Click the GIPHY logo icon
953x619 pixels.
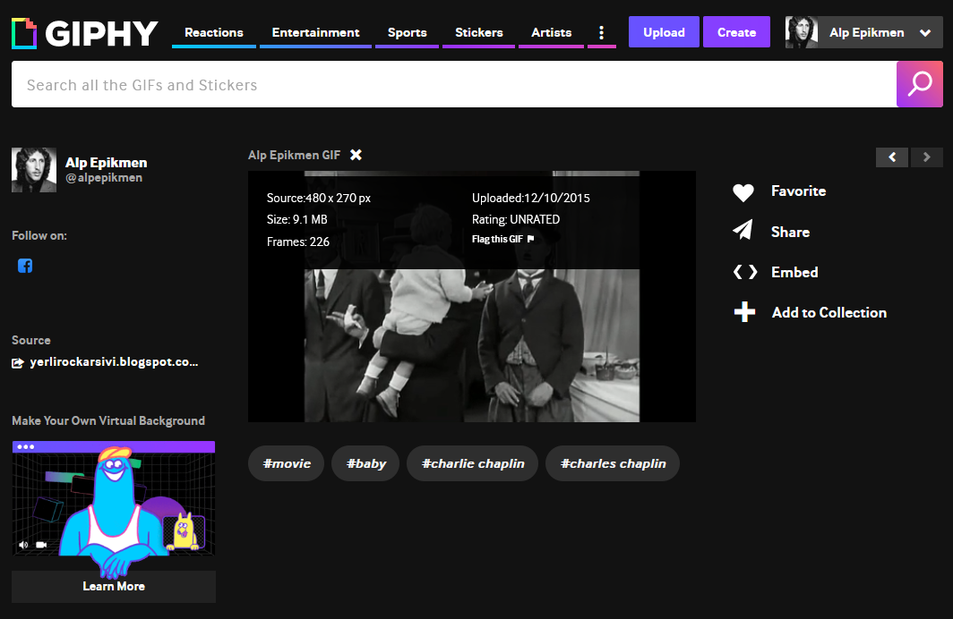[24, 33]
